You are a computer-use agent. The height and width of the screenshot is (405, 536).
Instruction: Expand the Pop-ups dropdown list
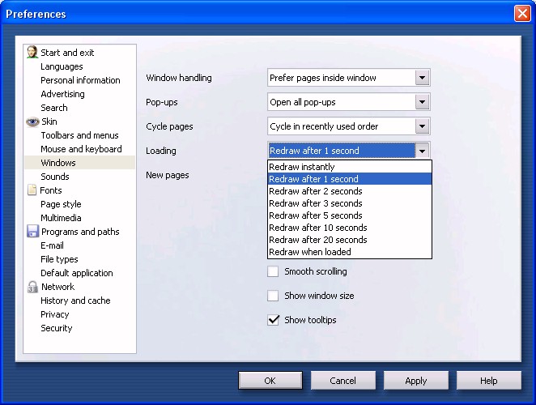(x=421, y=102)
